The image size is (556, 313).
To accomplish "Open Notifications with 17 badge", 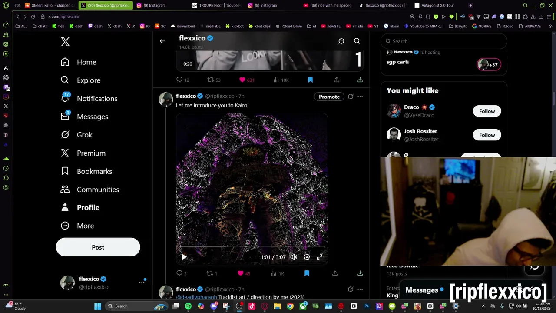I will [x=89, y=99].
